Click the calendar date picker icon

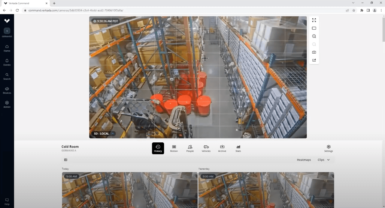[66, 160]
